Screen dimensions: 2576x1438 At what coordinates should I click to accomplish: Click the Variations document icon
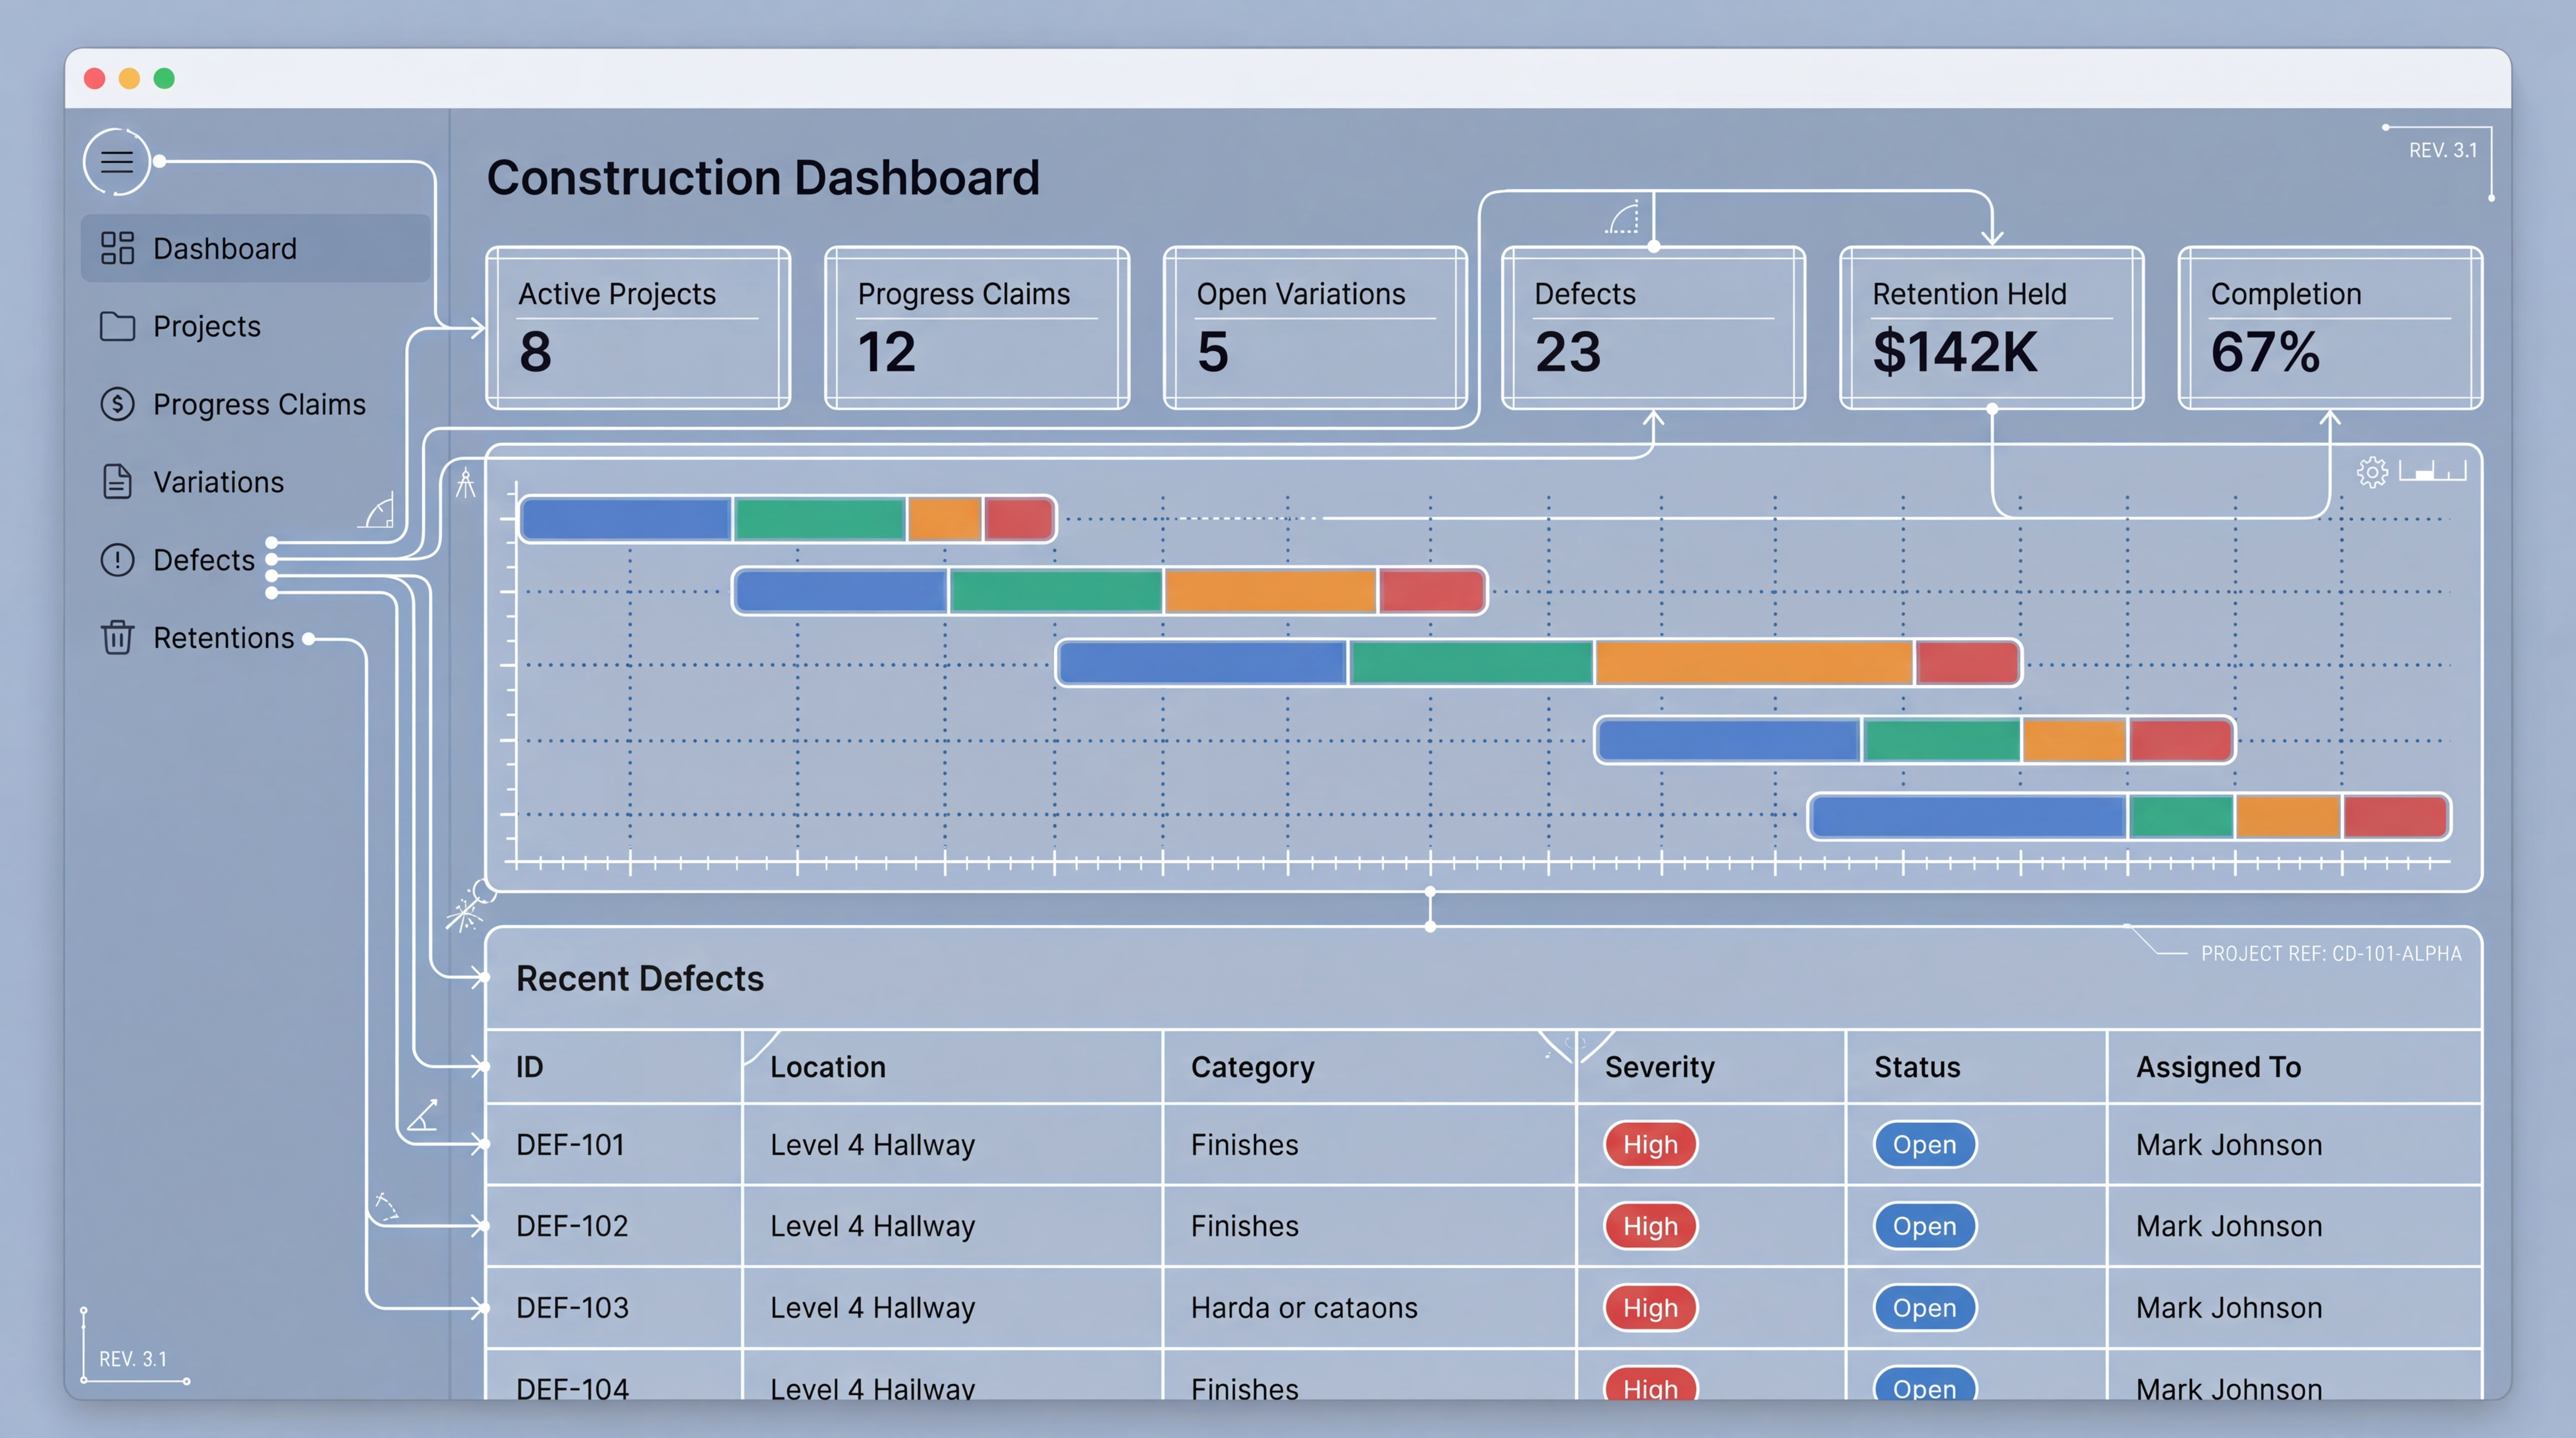(117, 482)
